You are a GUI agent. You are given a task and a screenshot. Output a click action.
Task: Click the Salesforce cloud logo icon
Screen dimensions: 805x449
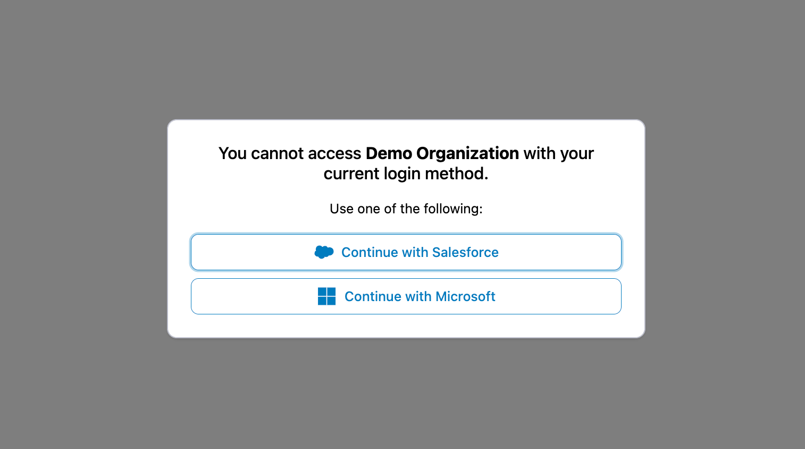coord(324,252)
